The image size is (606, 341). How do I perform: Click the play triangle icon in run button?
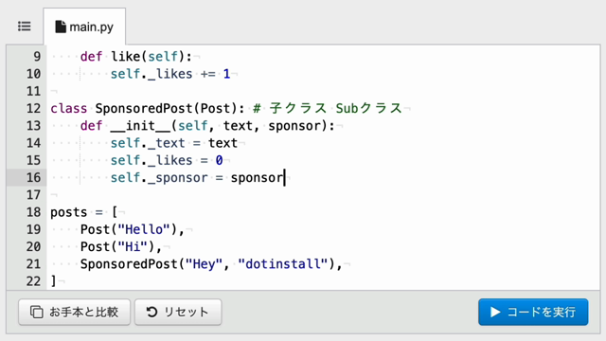(495, 312)
